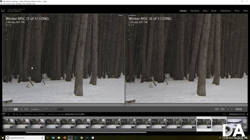Click the Swap select and candidate icon
250x140 pixels.
pyautogui.click(x=217, y=109)
